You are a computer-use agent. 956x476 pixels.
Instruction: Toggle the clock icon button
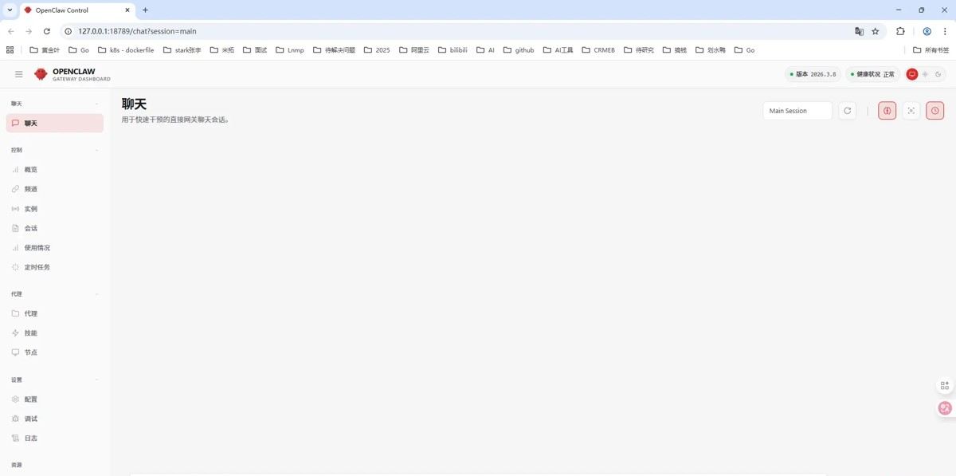pos(934,111)
